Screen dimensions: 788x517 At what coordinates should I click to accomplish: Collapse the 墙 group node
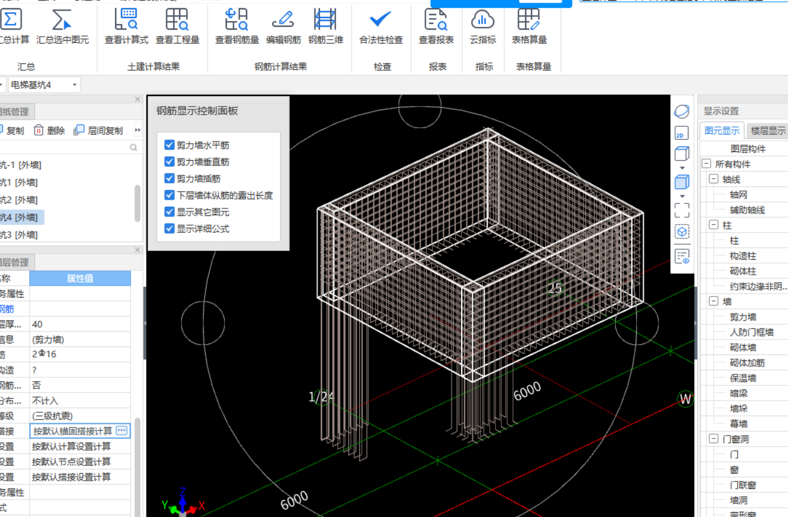tap(714, 301)
